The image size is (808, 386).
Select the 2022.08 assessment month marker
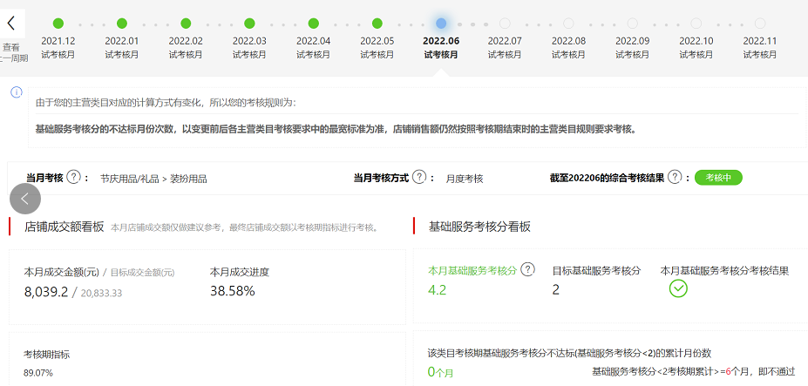click(568, 24)
